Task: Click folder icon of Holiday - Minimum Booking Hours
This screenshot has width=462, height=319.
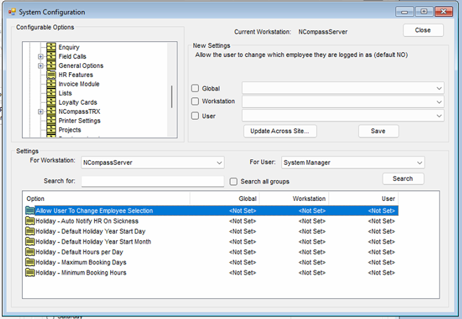Action: [30, 273]
